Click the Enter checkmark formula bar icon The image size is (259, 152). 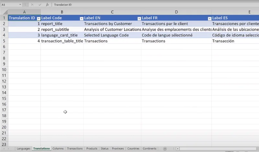[40, 5]
